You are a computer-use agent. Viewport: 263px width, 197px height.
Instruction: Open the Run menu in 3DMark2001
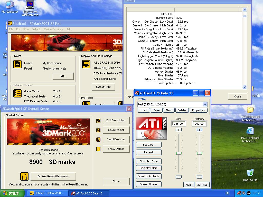click(26, 29)
